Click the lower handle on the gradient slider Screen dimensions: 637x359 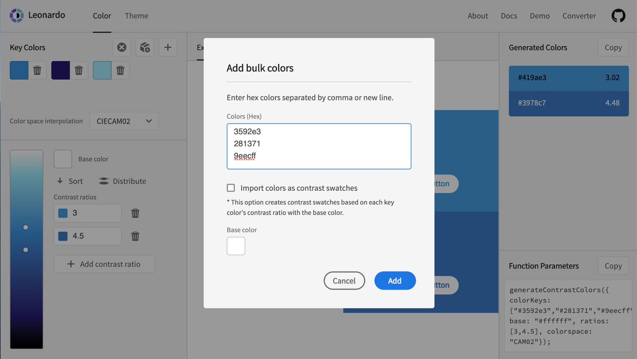point(25,250)
